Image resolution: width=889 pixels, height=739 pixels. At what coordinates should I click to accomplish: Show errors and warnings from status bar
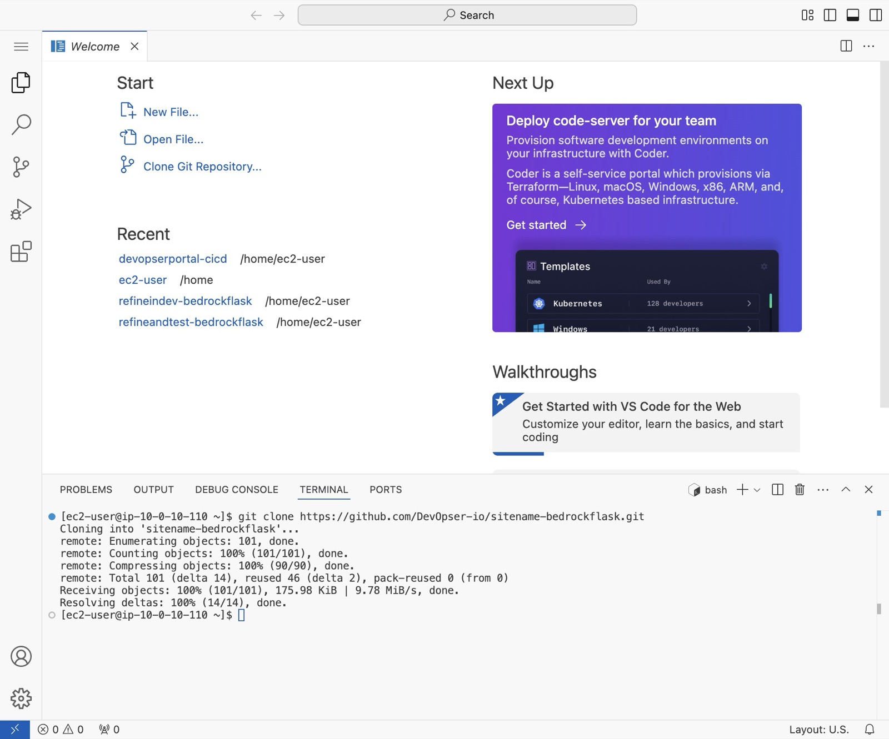pos(61,729)
